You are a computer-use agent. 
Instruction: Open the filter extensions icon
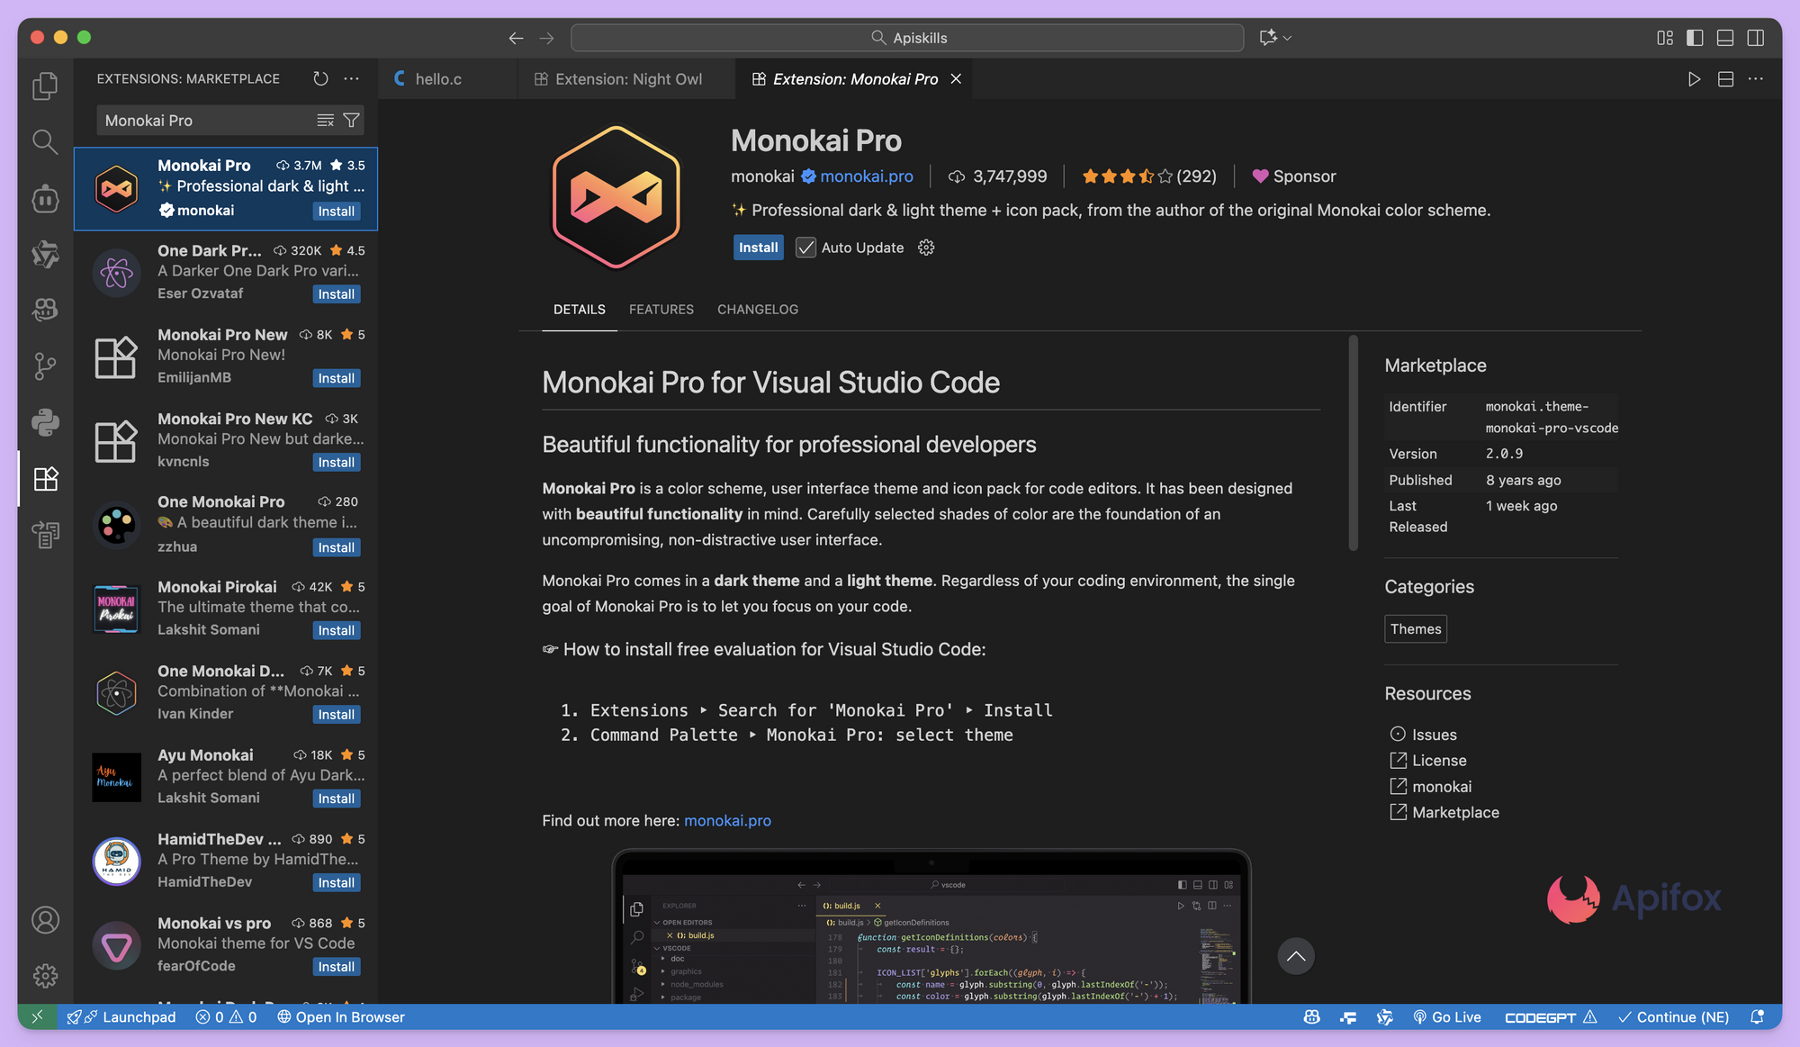352,120
